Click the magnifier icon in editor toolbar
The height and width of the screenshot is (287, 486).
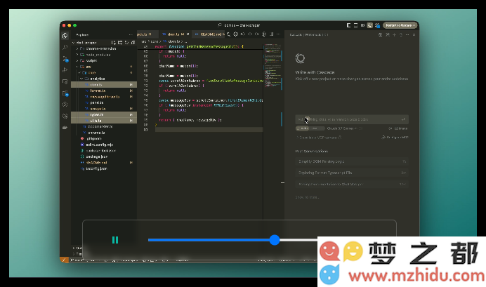point(228,34)
